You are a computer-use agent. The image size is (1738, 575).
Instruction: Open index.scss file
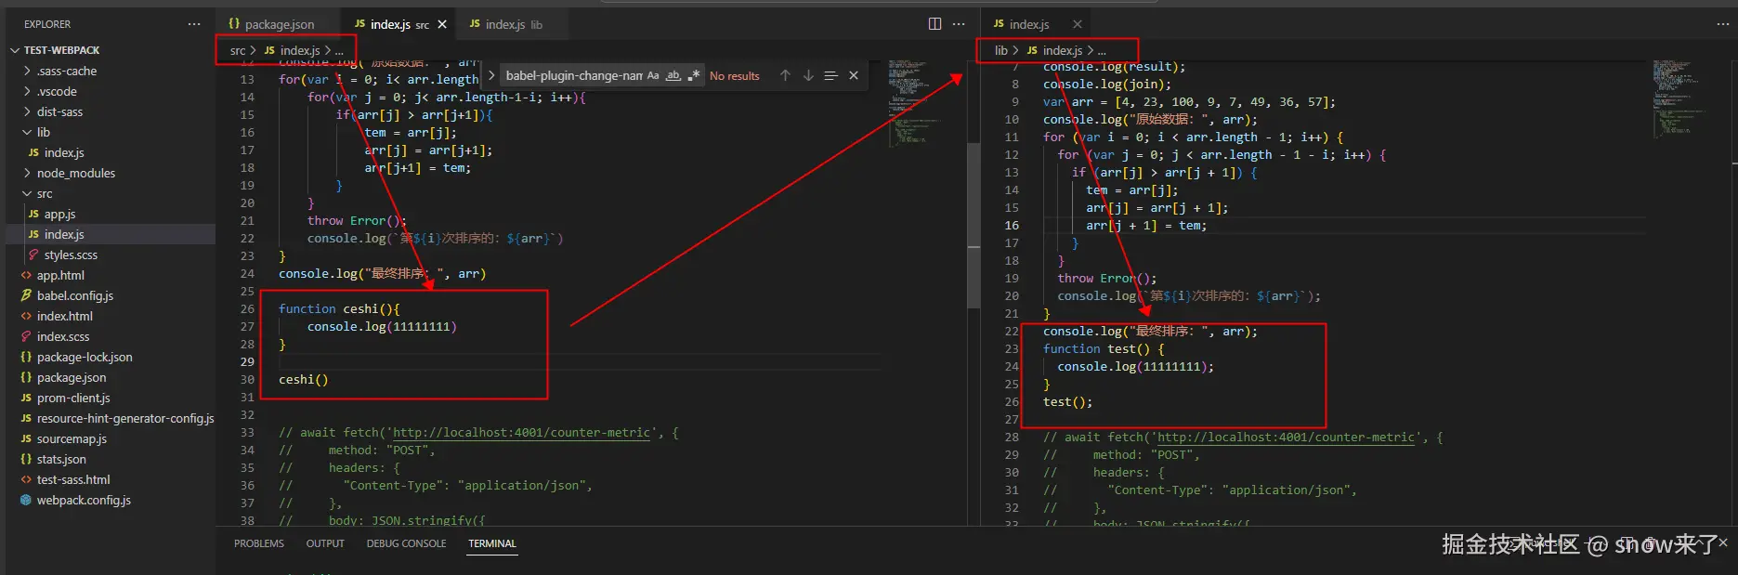(63, 336)
